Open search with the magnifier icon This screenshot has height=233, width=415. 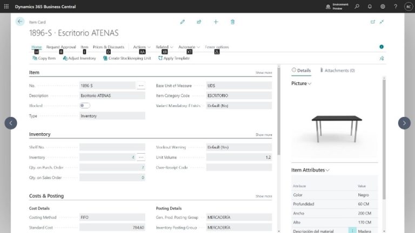pyautogui.click(x=357, y=6)
